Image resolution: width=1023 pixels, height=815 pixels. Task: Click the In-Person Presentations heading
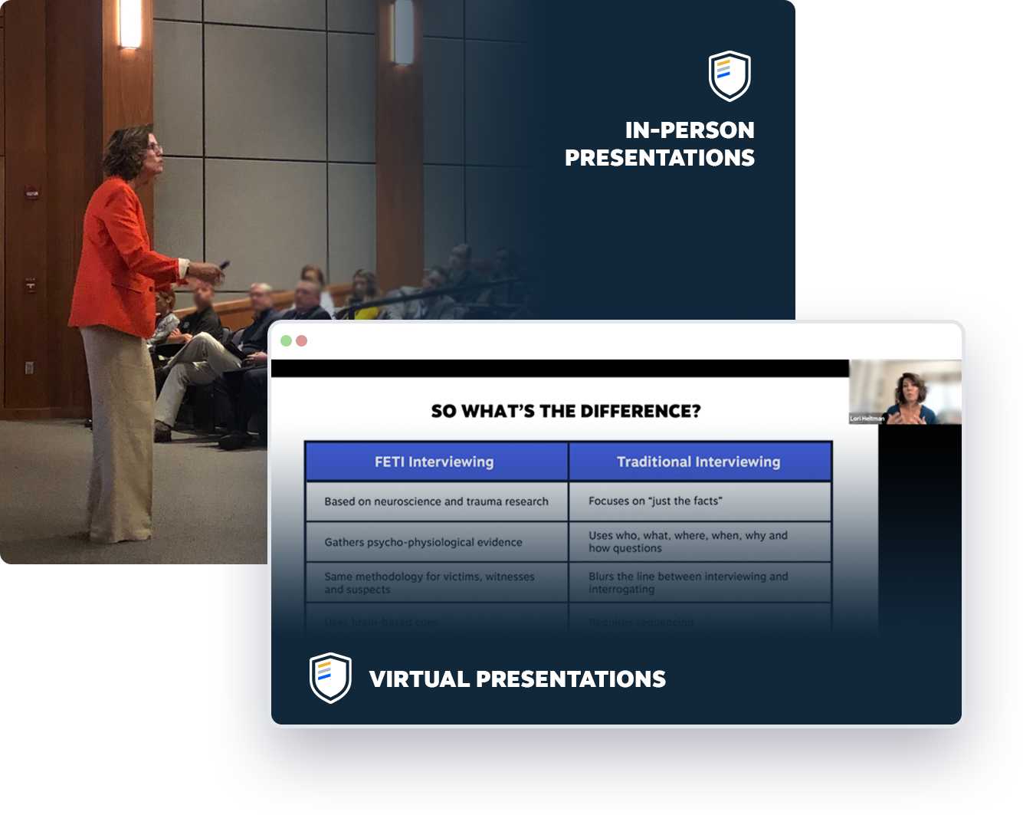tap(660, 143)
